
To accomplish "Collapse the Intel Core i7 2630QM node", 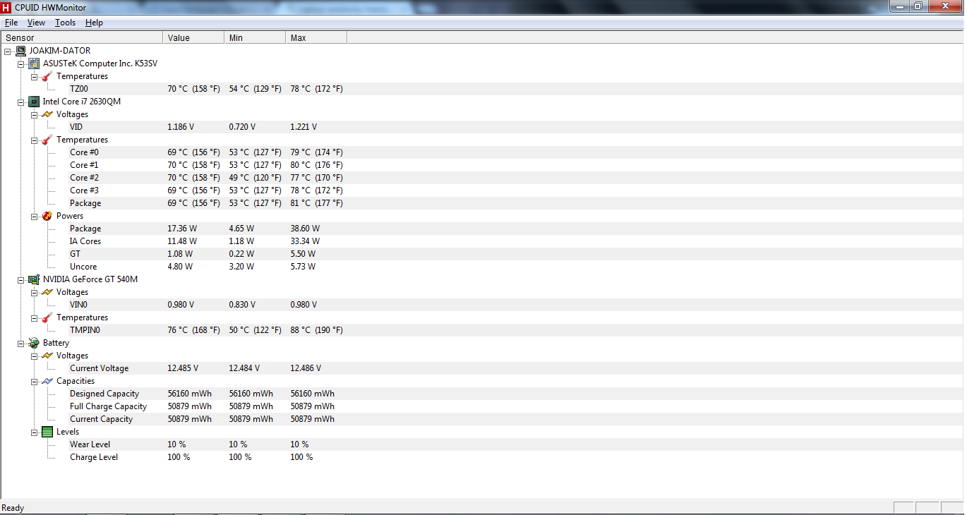I will [20, 102].
